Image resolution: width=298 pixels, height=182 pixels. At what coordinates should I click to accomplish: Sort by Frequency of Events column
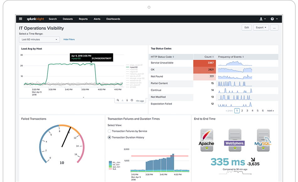[x=231, y=57]
